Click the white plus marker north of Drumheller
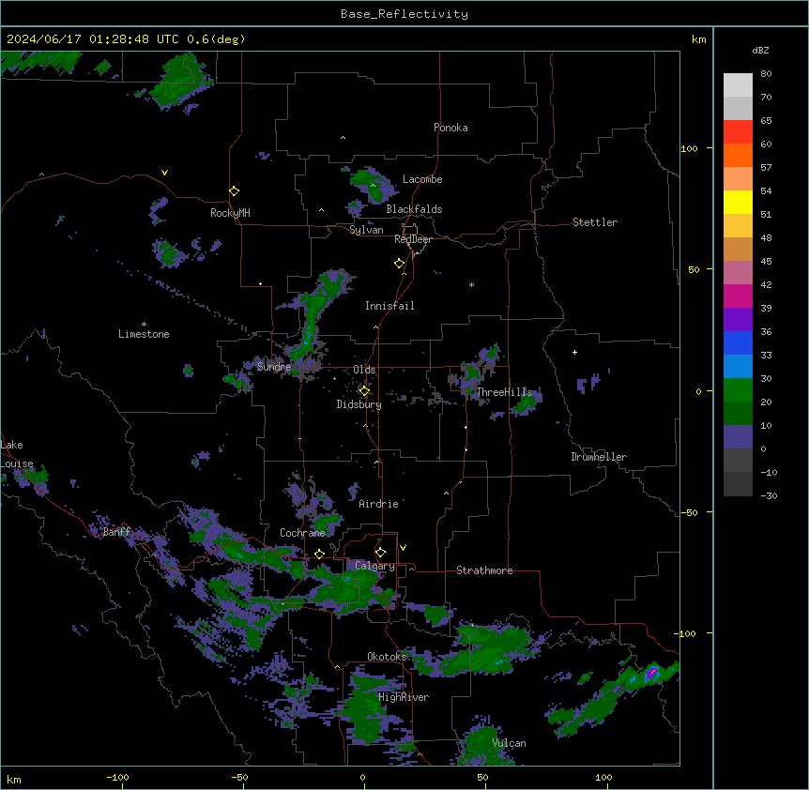 tap(574, 352)
